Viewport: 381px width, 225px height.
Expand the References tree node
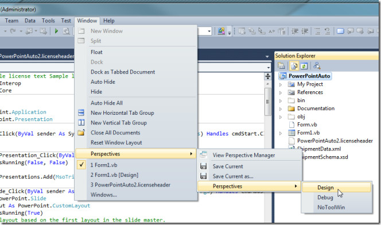click(281, 92)
